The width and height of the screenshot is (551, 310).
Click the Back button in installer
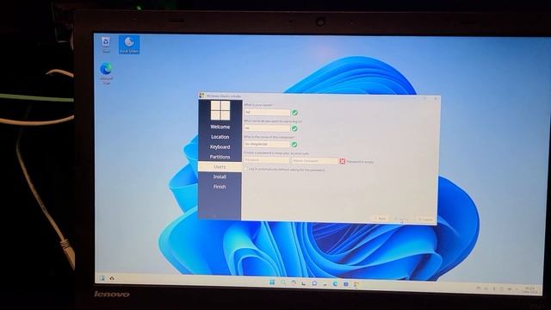381,219
